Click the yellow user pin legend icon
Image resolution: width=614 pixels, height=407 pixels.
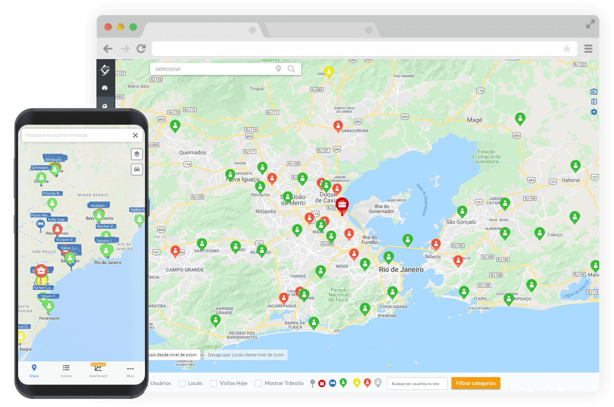click(357, 382)
